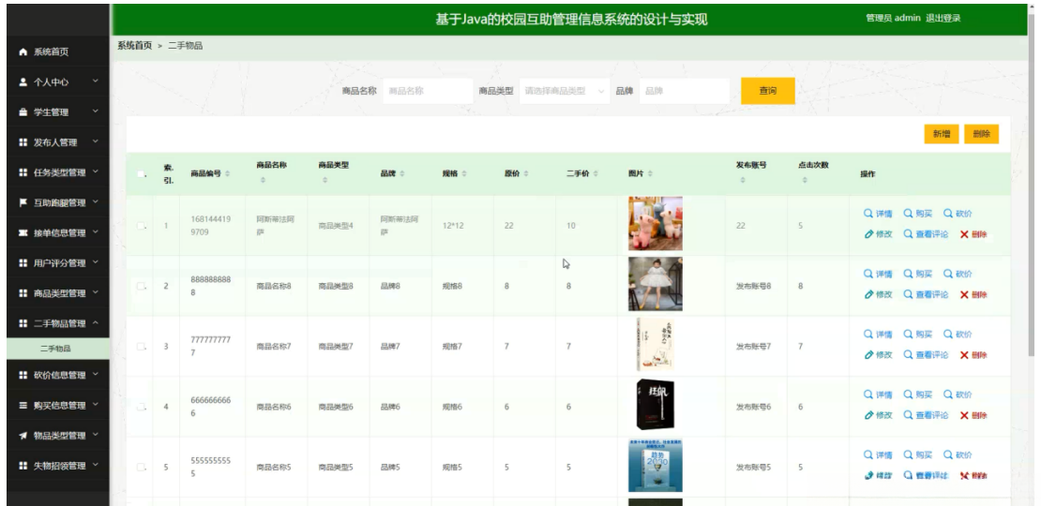
Task: Click the paper-plane icon beside 物品类型管理
Action: [x=23, y=436]
